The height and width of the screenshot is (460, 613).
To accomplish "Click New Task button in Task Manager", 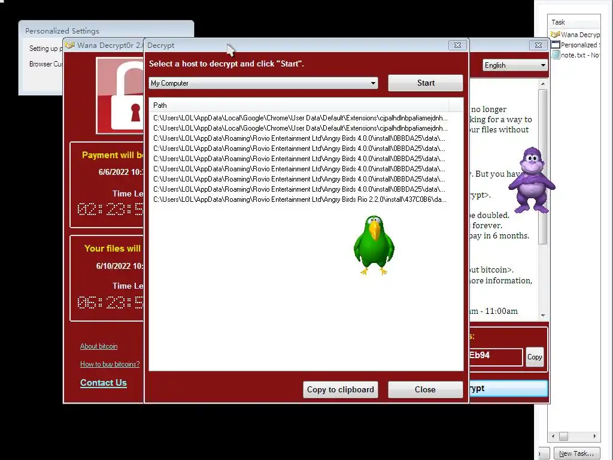I will click(x=577, y=453).
